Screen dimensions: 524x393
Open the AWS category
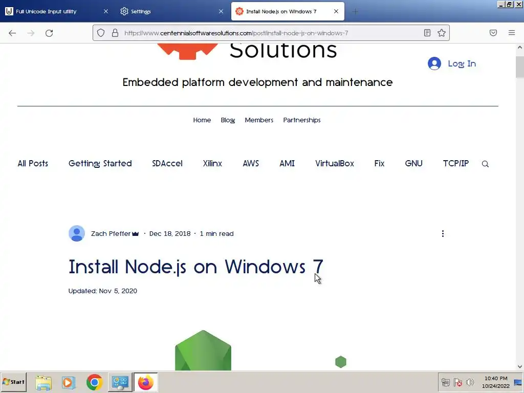251,163
